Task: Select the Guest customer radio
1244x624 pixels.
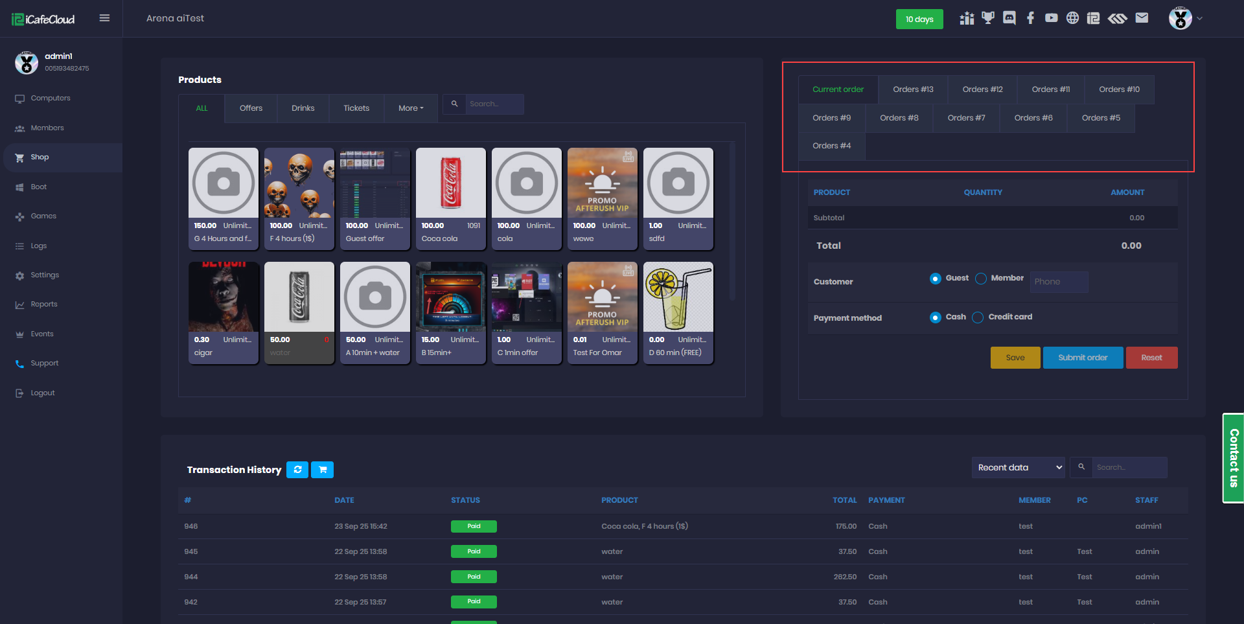Action: [x=935, y=279]
